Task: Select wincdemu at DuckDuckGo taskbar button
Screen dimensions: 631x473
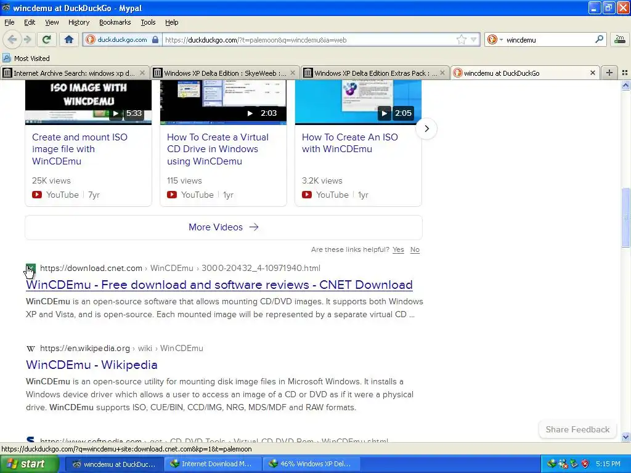Action: click(114, 464)
